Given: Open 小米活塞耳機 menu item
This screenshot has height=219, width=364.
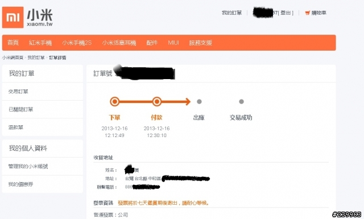Looking at the screenshot, I should (119, 43).
